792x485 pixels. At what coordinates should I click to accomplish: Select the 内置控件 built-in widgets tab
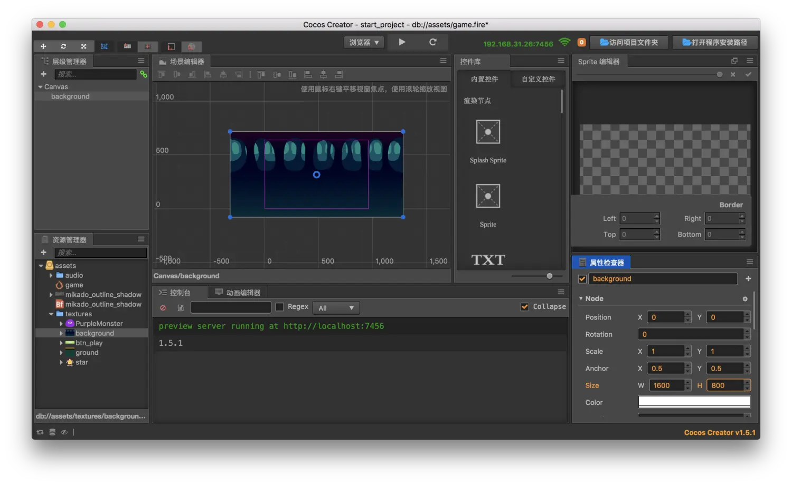[x=484, y=79]
